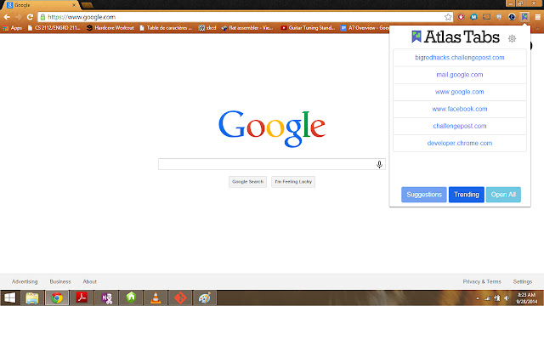Click the Google Search button
The height and width of the screenshot is (340, 544).
247,182
